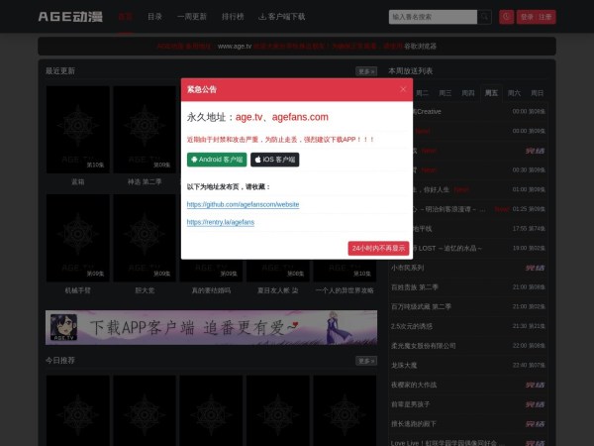Go to 目录 in navigation menu
Viewport: 594px width, 446px height.
(154, 17)
